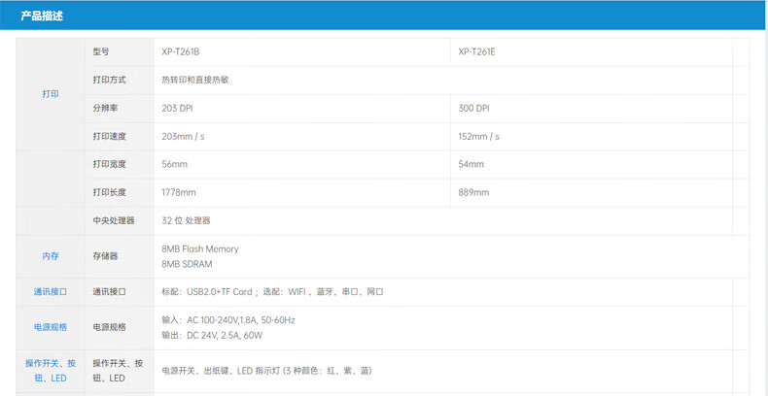The image size is (768, 396).
Task: Click the 56mm print width value
Action: click(174, 165)
